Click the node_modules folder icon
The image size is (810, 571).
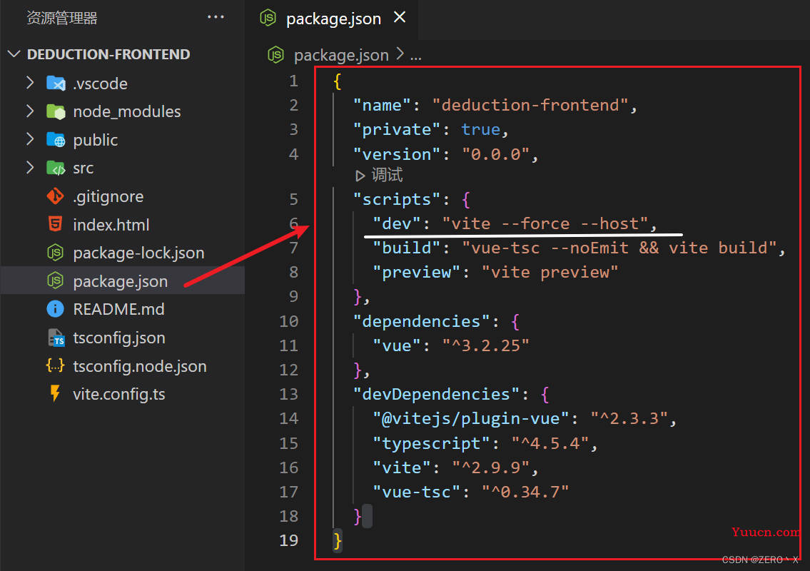tap(56, 111)
